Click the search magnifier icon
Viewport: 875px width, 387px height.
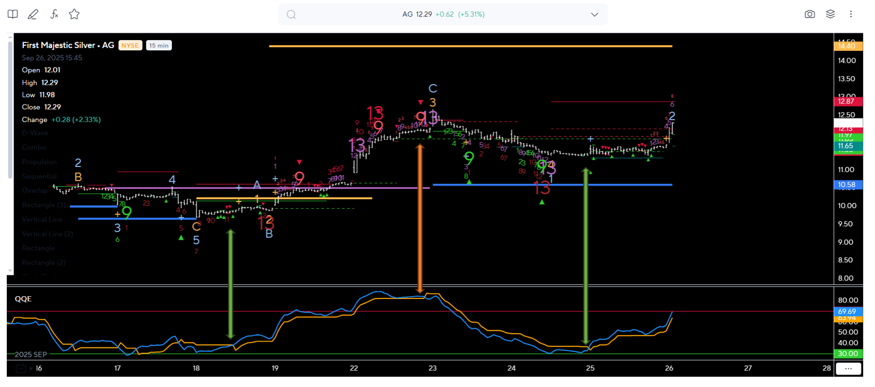point(291,15)
